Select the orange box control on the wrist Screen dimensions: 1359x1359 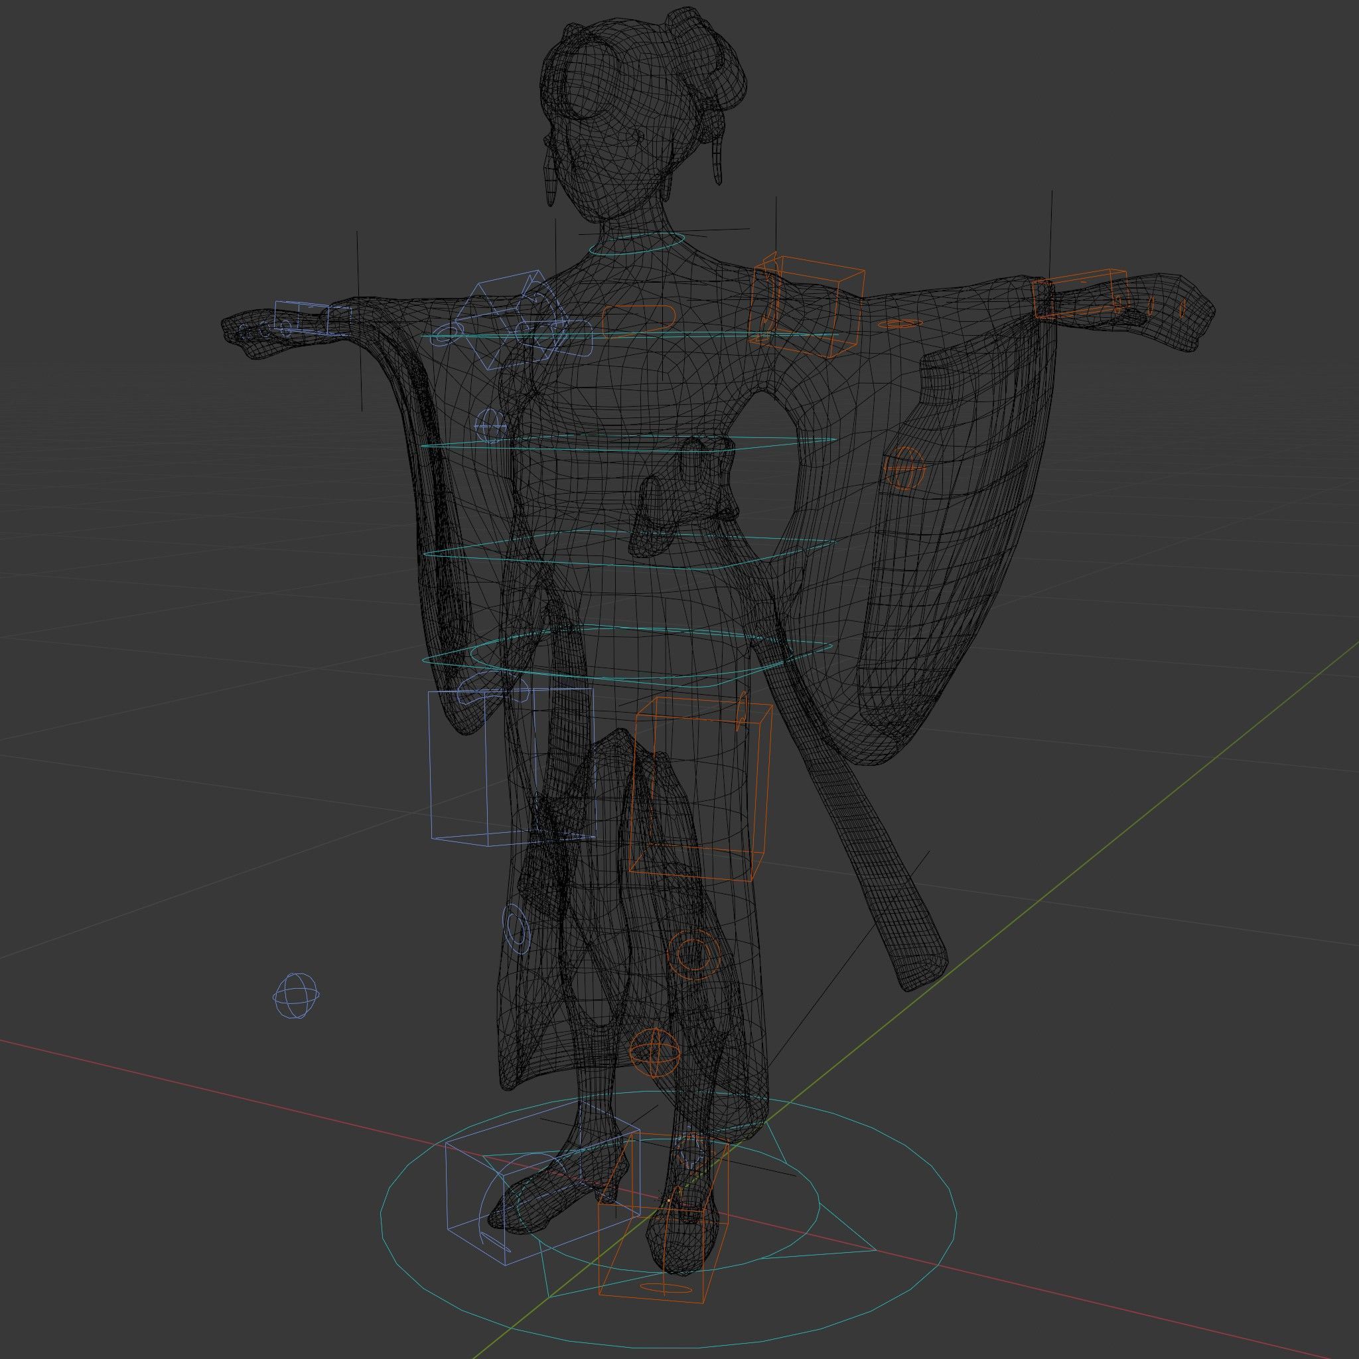[1080, 293]
